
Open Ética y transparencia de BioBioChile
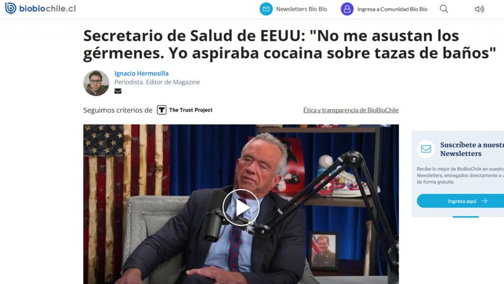pos(351,110)
